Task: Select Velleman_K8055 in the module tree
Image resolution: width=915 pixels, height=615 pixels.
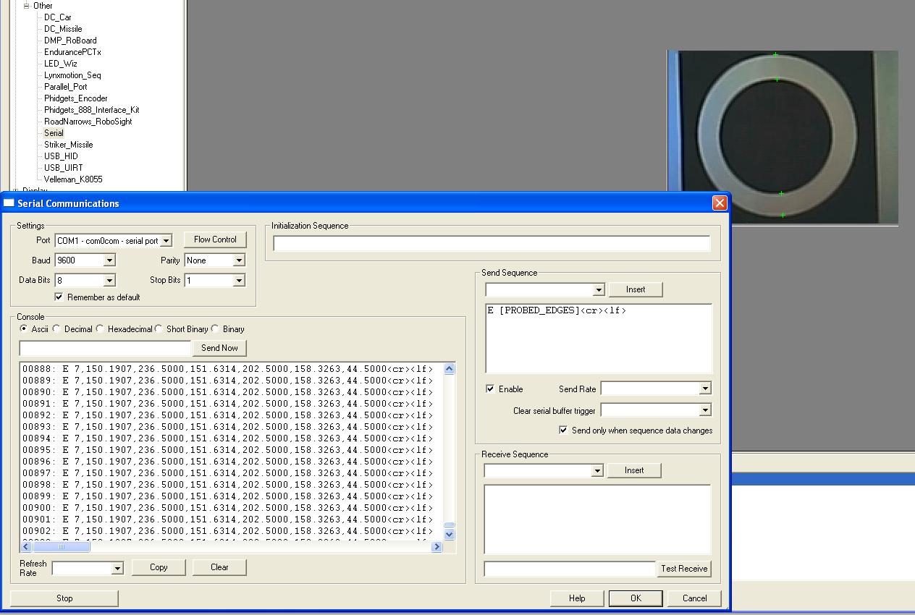Action: click(x=72, y=179)
